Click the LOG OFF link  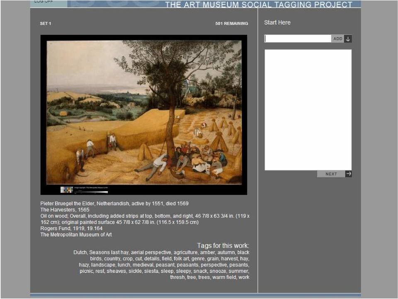click(44, 2)
